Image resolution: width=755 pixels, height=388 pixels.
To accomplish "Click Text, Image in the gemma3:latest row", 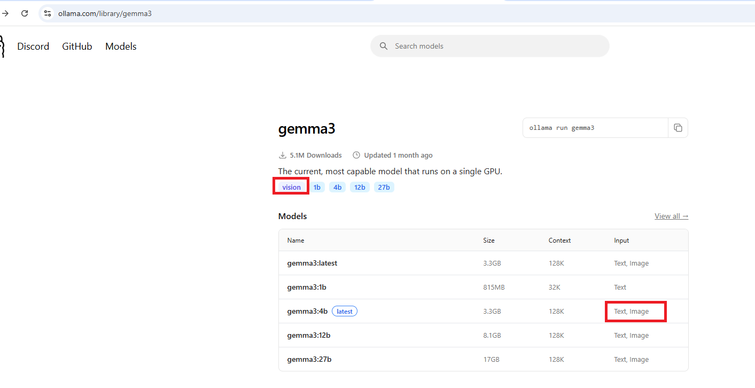I will (x=631, y=263).
